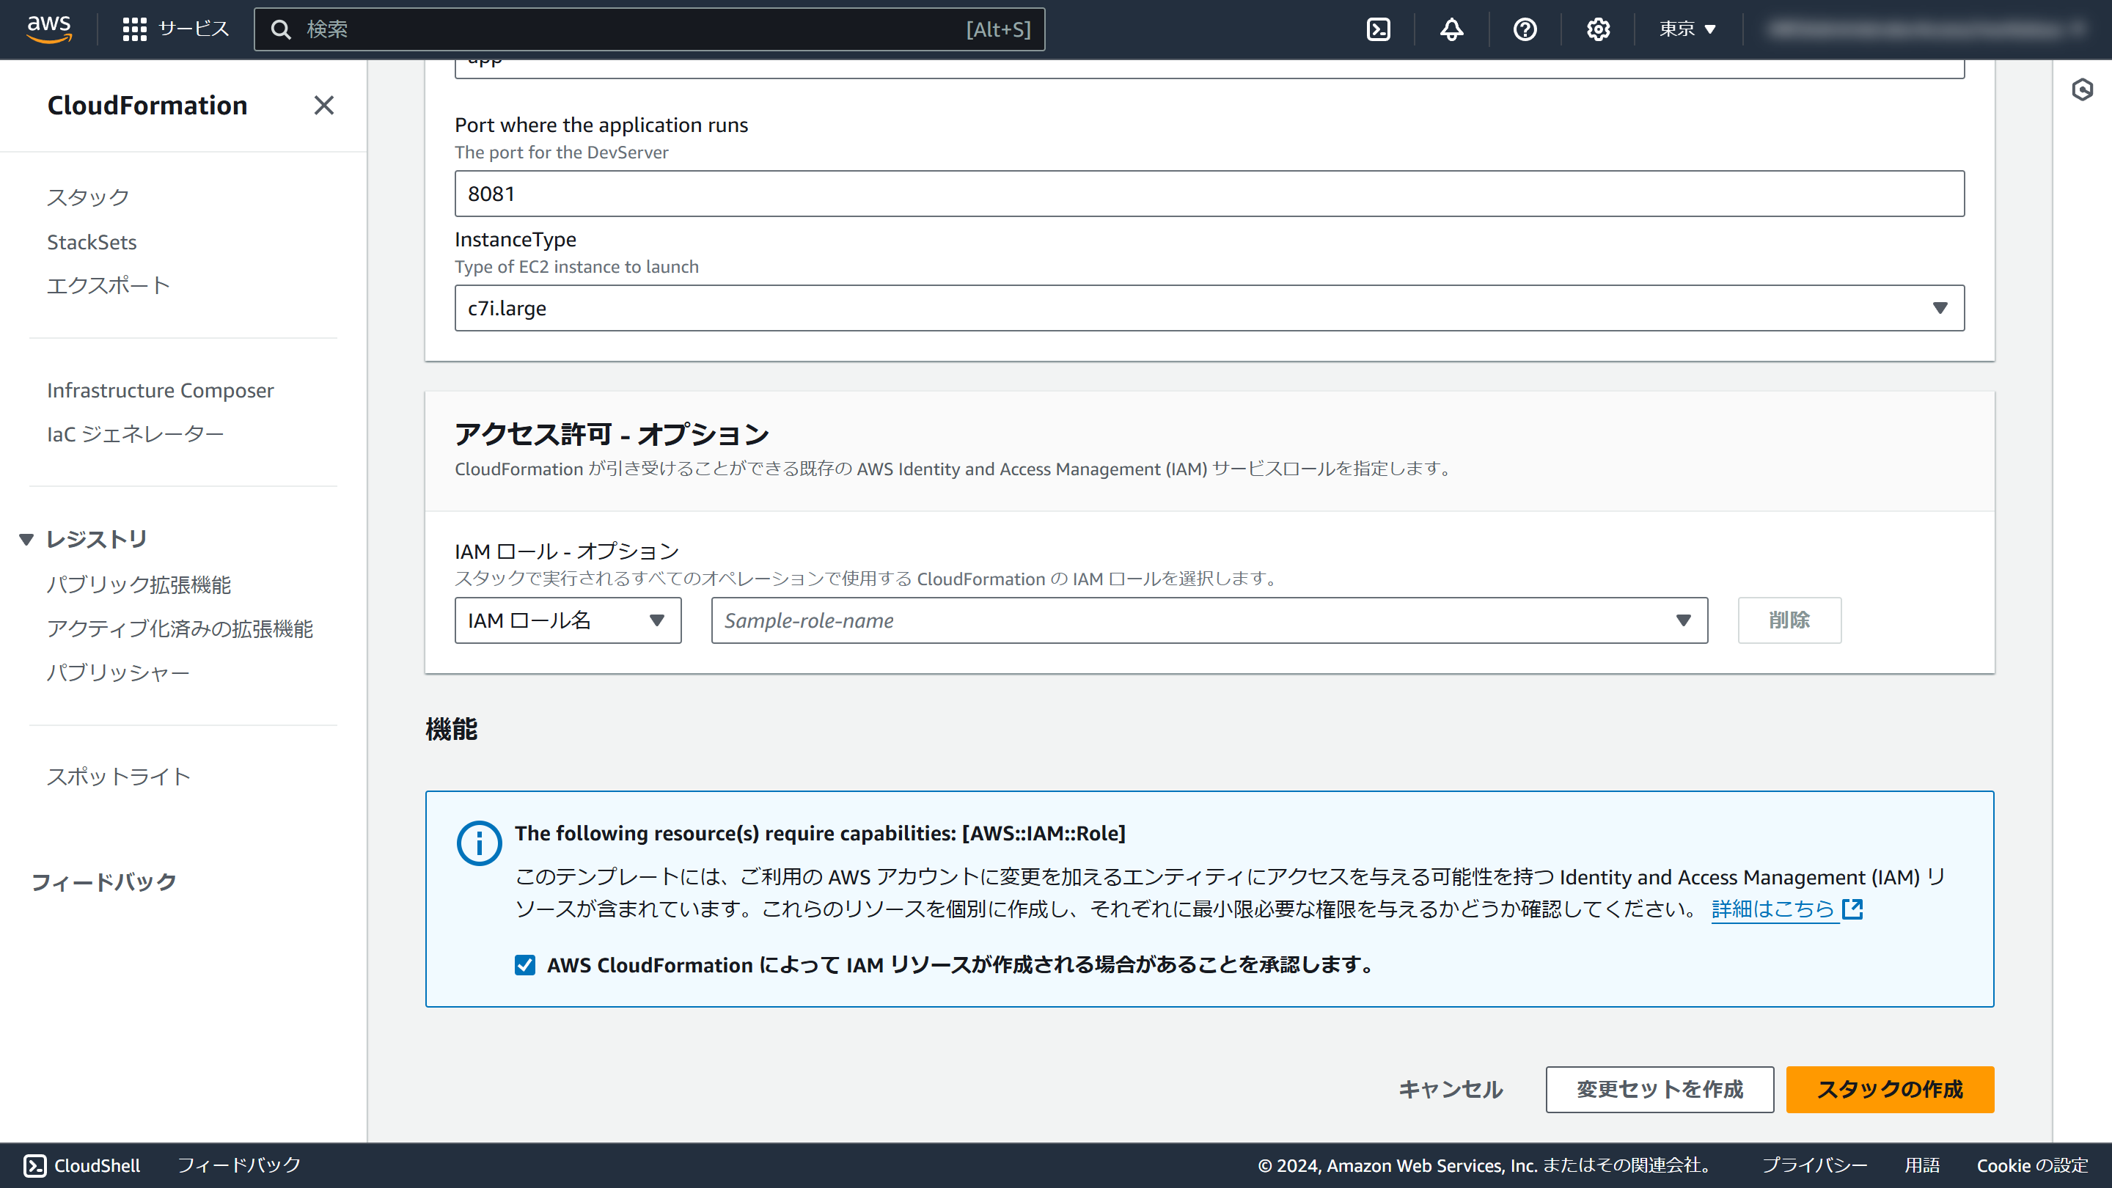Click the hexagon icon on right edge
Screen dimensions: 2112x1188
(2082, 89)
